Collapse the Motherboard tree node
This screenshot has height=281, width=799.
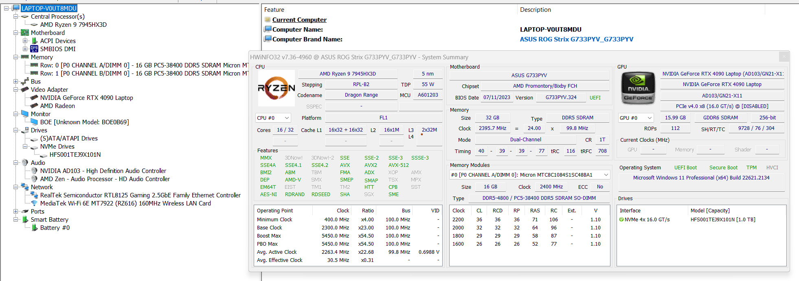point(15,32)
